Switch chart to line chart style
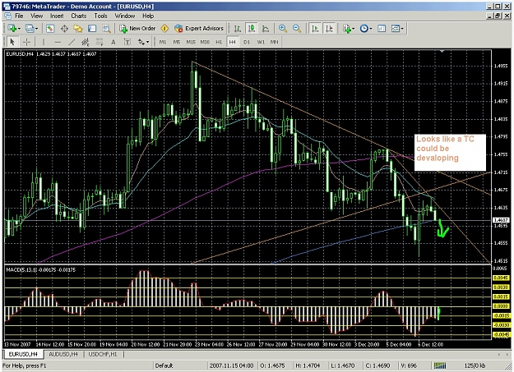Viewport: 514px width, 372px height. (266, 29)
